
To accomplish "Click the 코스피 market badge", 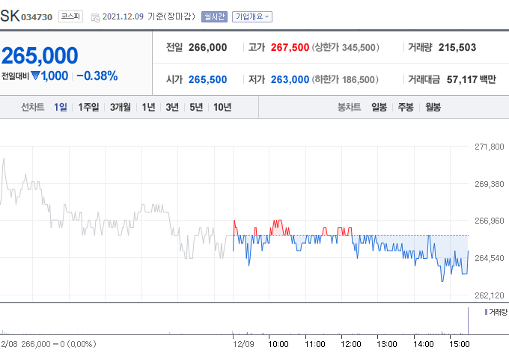I will pyautogui.click(x=70, y=16).
